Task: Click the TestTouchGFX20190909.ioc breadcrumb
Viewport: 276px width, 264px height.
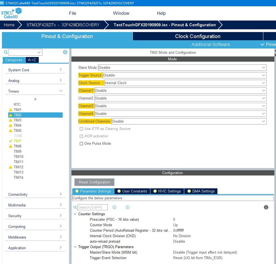Action: click(165, 25)
